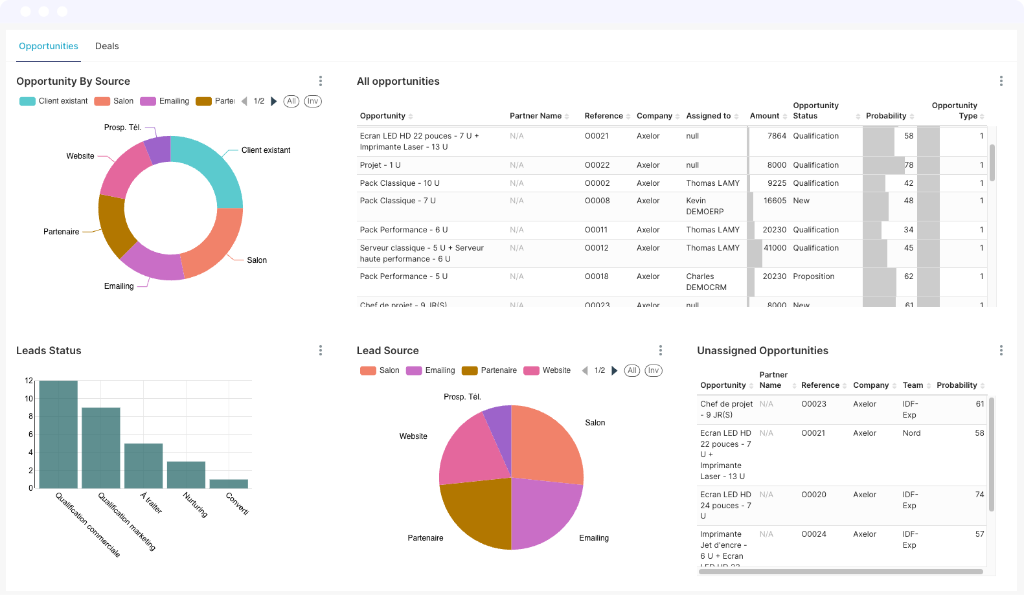Open Unassigned Opportunities three-dot menu
1024x595 pixels.
coord(1001,350)
